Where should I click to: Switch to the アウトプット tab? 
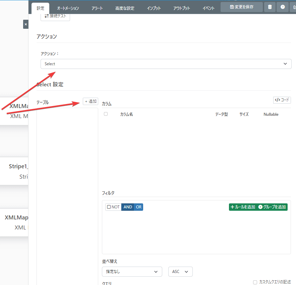tap(182, 8)
